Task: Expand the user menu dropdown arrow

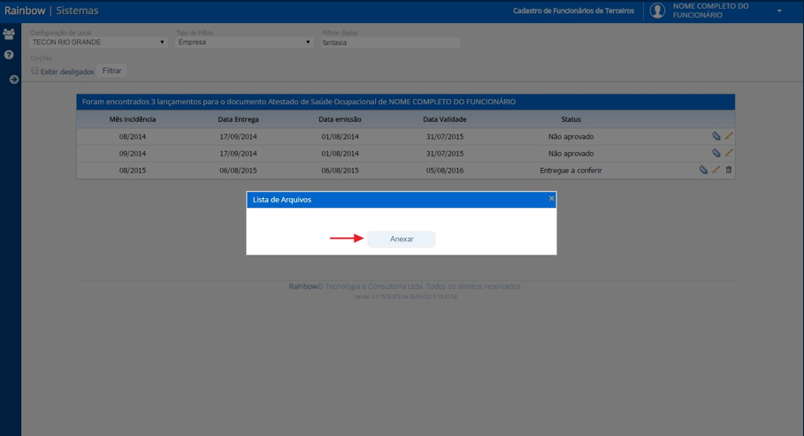Action: tap(779, 11)
